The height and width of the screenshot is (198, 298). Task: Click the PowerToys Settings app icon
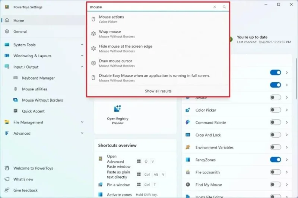coord(7,7)
